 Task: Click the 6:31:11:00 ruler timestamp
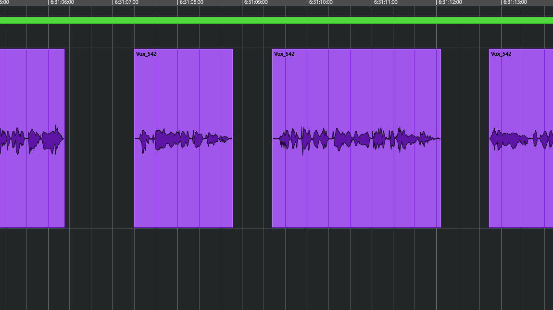point(386,2)
